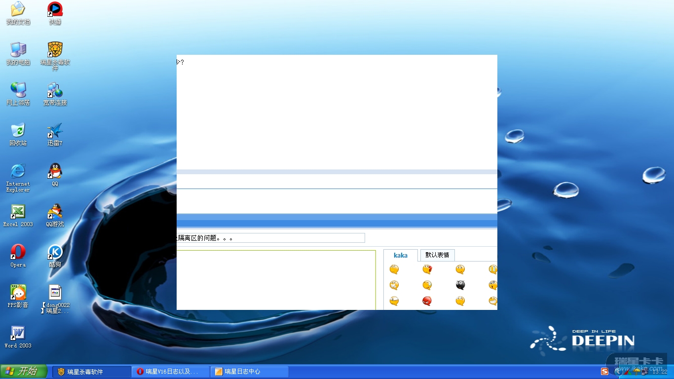This screenshot has height=379, width=674.
Task: Click the Excel 2003 desktop shortcut
Action: [18, 212]
